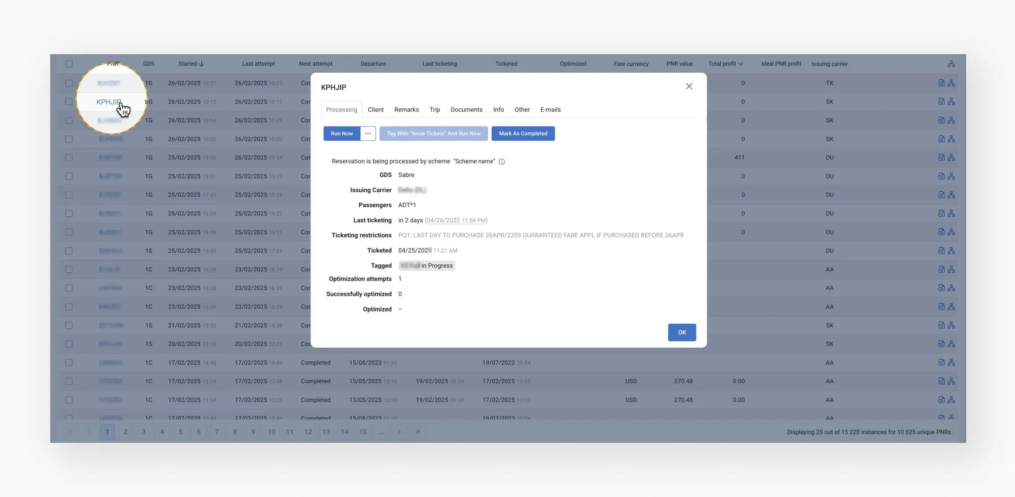The width and height of the screenshot is (1015, 497).
Task: Click the hierarchy icon in table header
Action: tap(951, 64)
